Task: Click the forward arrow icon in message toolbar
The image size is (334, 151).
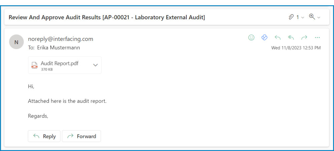Action: click(304, 38)
